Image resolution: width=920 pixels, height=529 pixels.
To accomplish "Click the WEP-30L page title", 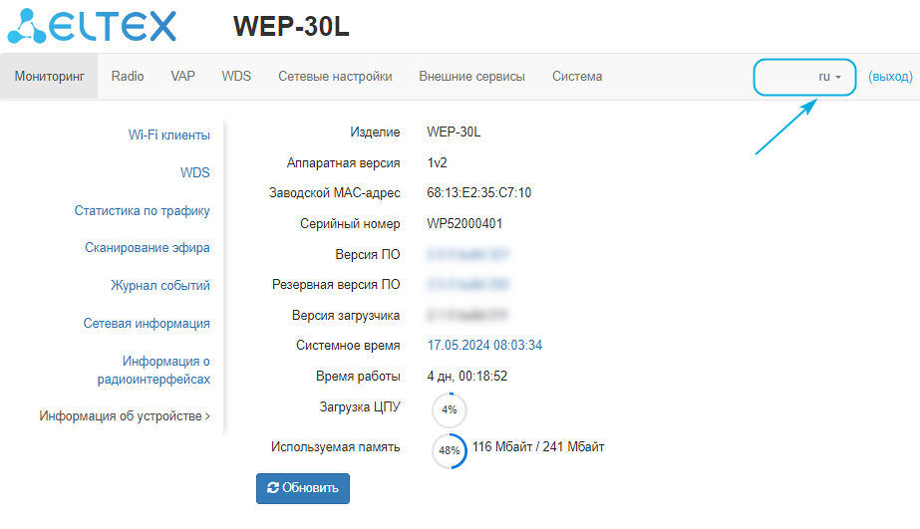I will (x=291, y=26).
